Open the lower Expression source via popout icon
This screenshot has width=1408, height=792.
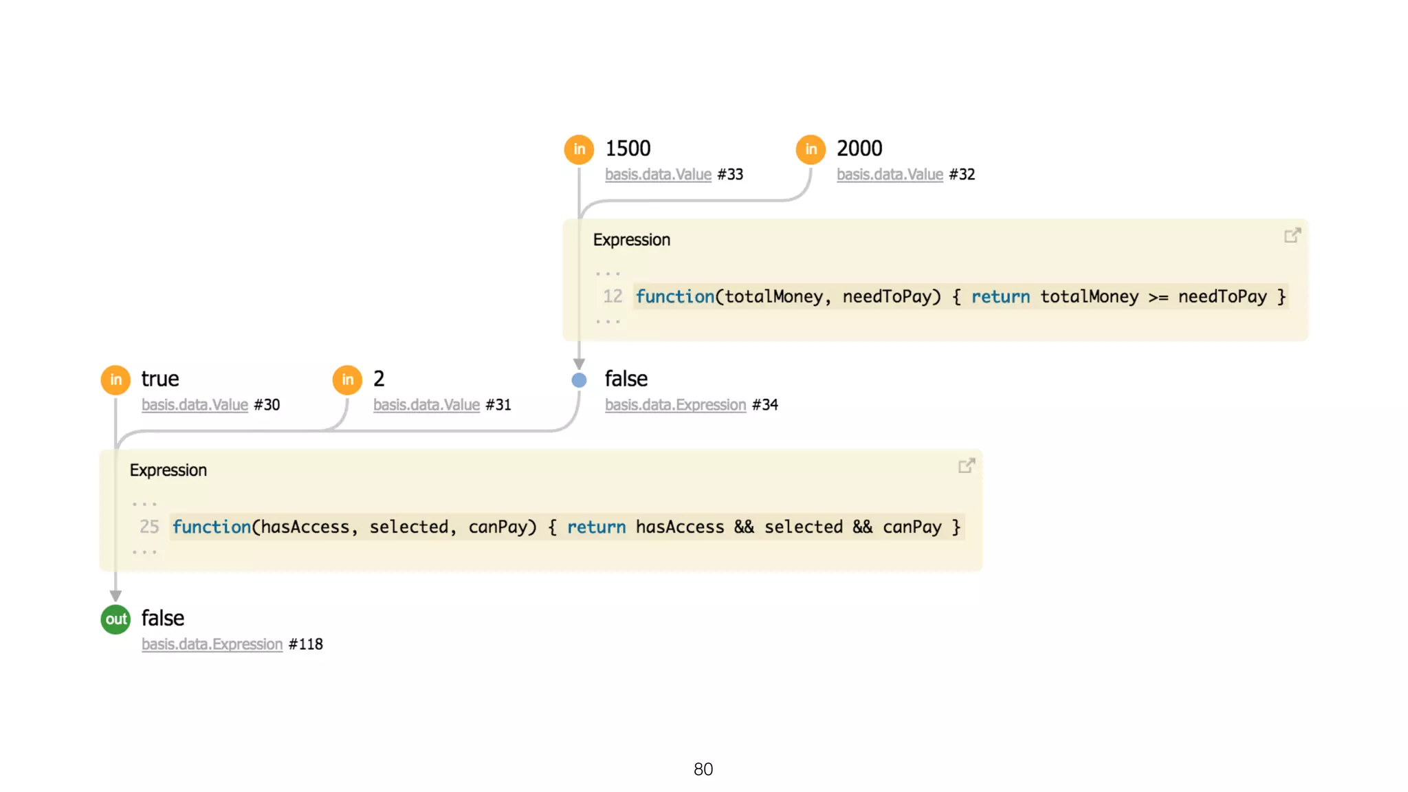coord(966,466)
